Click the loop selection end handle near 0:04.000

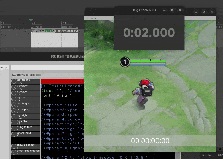coord(77,28)
